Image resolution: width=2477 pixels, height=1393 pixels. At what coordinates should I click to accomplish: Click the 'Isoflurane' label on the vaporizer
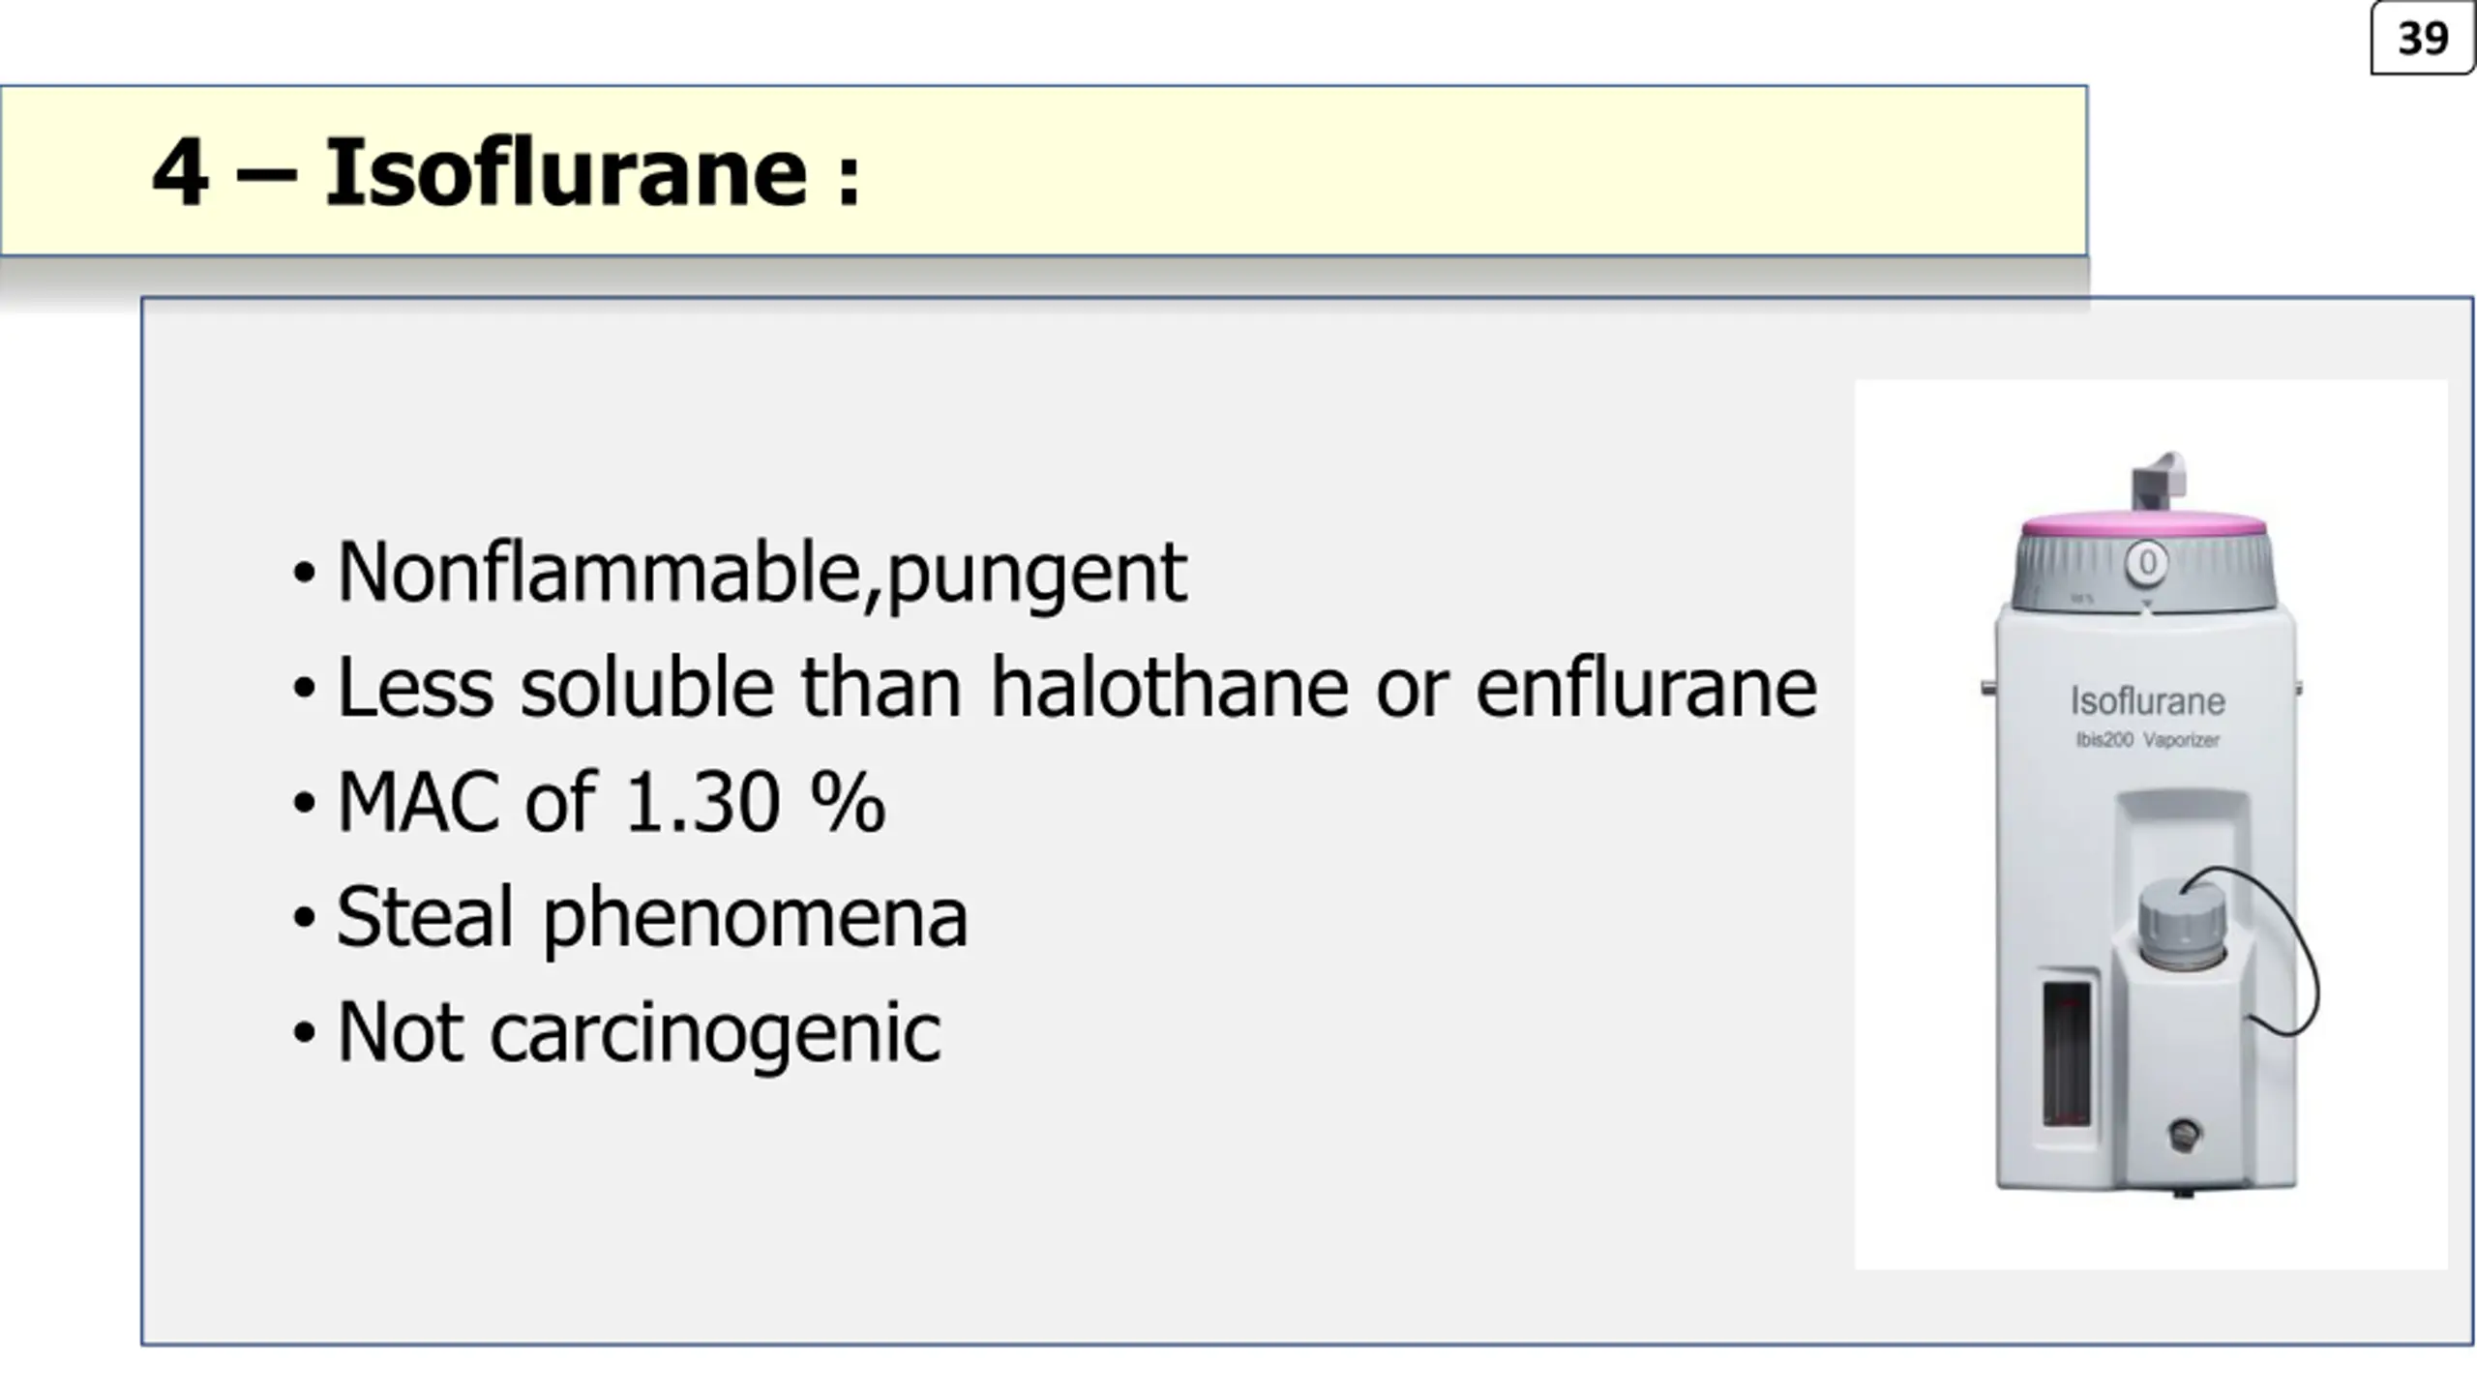(x=2147, y=701)
